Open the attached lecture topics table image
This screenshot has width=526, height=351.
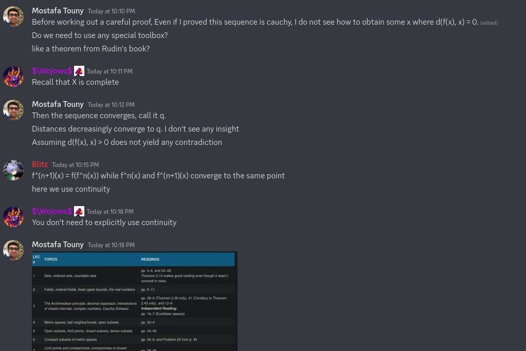click(x=135, y=301)
